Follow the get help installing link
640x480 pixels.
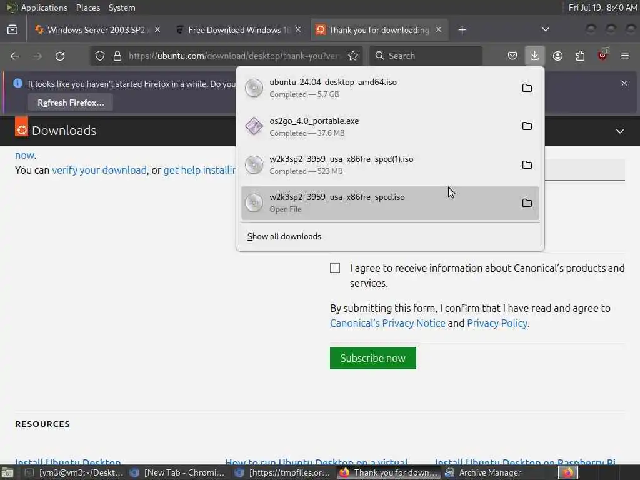(x=199, y=170)
